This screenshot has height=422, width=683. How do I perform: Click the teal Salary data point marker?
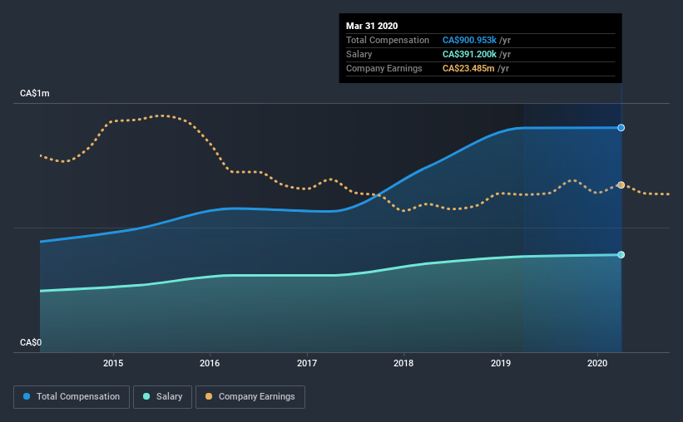(621, 254)
